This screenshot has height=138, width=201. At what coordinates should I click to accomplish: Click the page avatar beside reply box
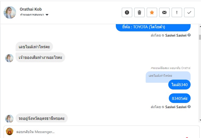(10, 132)
